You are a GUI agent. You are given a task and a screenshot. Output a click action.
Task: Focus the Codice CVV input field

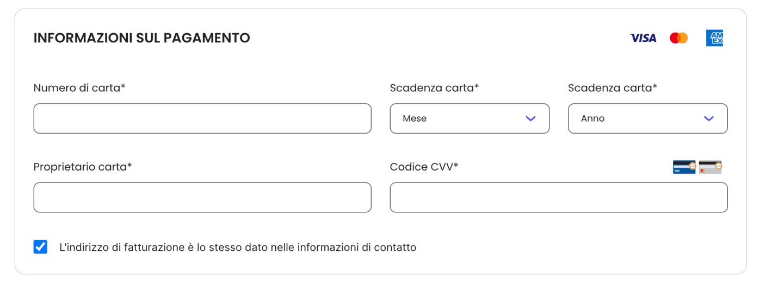(558, 197)
